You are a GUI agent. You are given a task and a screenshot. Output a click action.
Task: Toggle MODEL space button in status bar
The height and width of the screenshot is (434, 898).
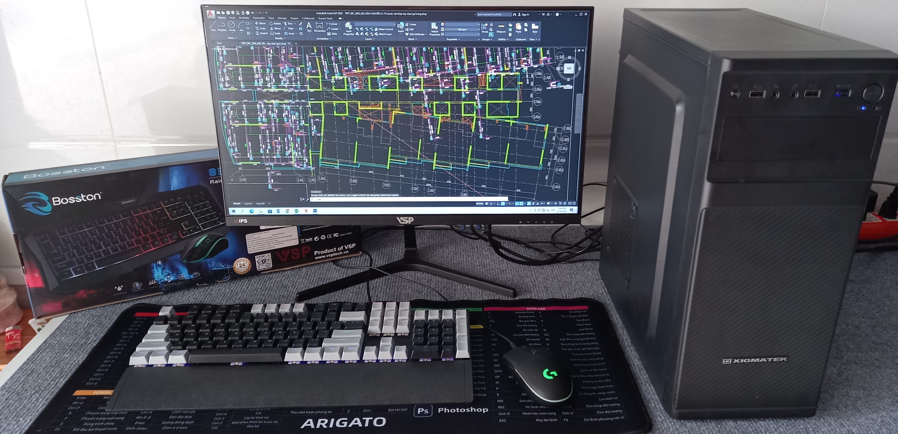[480, 204]
